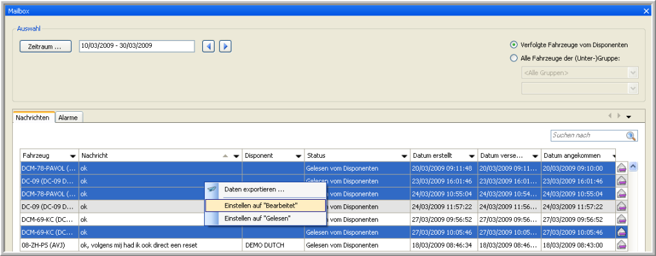This screenshot has height=256, width=656.
Task: Open the Disponent column filter dropdown
Action: coord(299,156)
